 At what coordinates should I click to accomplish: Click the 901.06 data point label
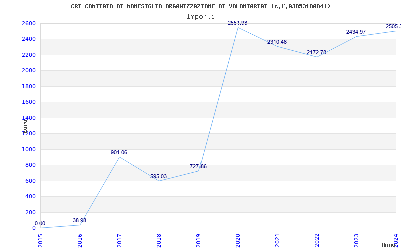[x=119, y=153]
